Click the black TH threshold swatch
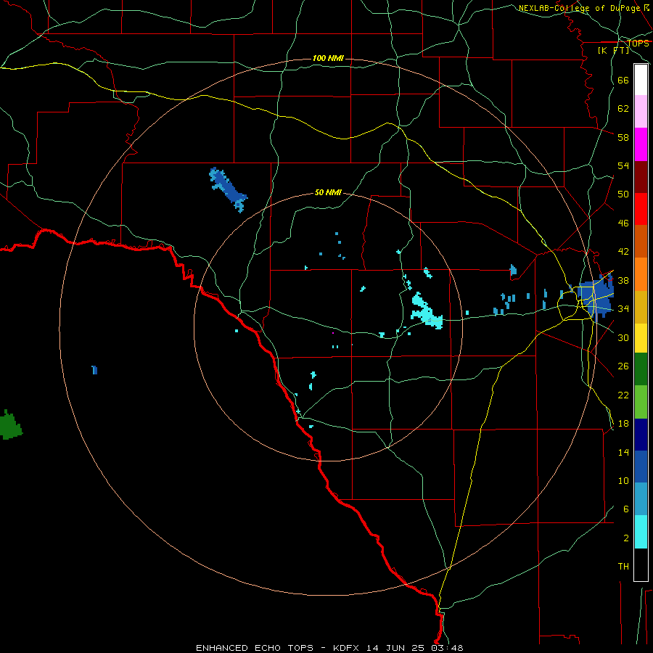653x653 pixels. (x=641, y=564)
